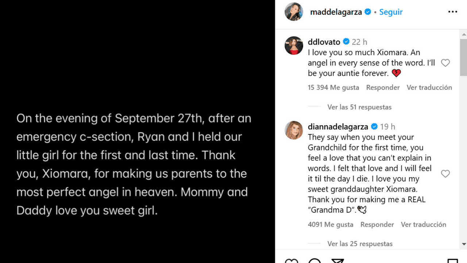Toggle follow by clicking Seguir
Viewport: 467px width, 263px height.
tap(391, 12)
